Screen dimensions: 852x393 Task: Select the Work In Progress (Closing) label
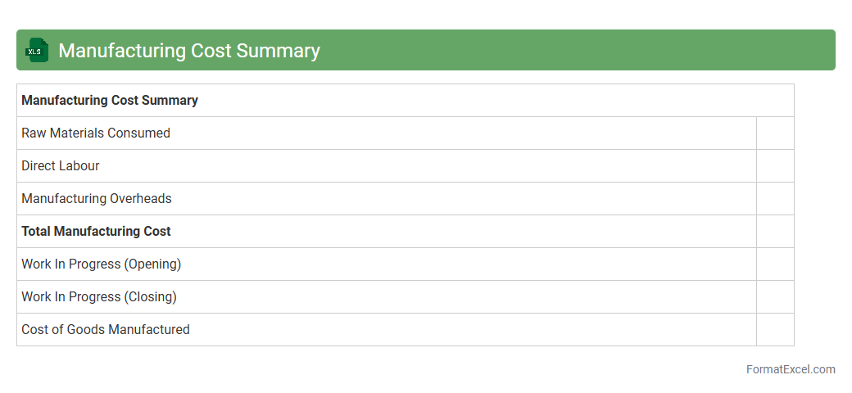pos(99,296)
